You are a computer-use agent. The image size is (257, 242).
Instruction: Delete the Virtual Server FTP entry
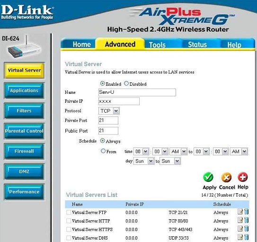click(247, 212)
